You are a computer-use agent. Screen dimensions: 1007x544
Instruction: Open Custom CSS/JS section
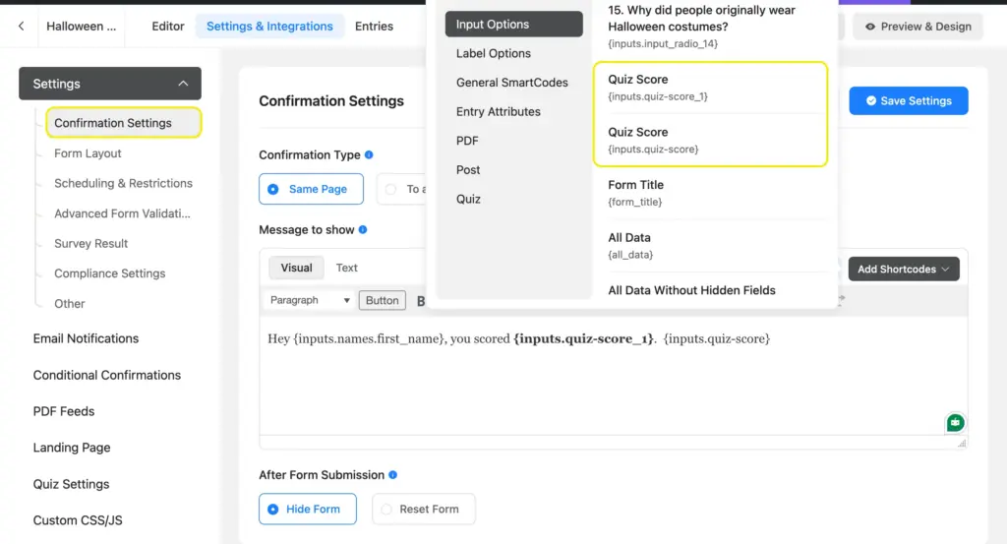click(x=77, y=520)
